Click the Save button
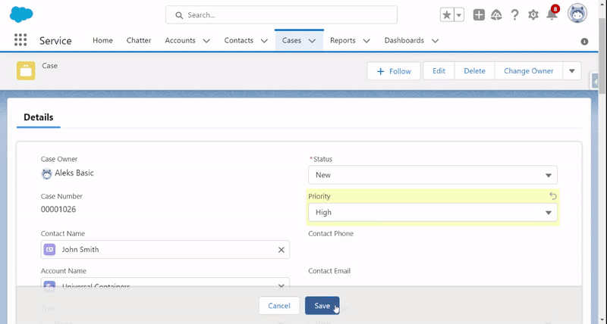The image size is (607, 324). pyautogui.click(x=322, y=306)
